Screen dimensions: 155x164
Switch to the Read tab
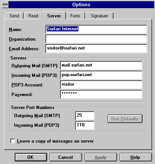point(33,16)
